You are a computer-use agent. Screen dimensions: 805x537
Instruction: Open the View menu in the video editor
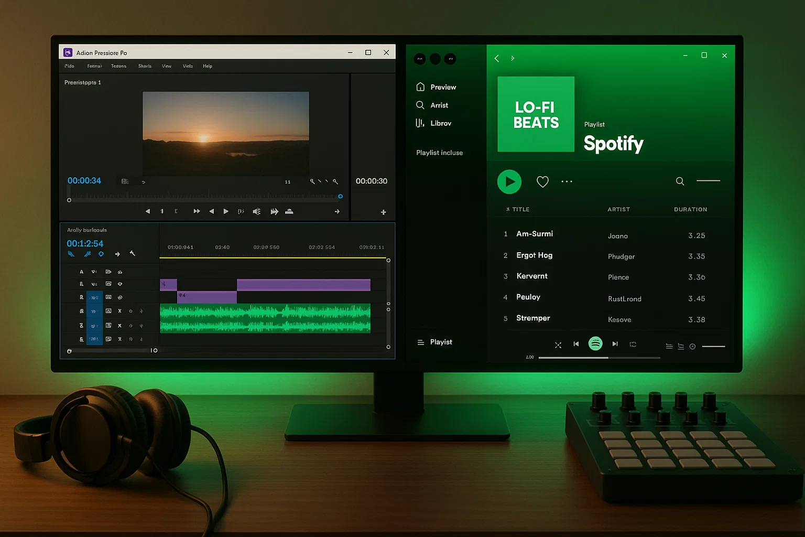[x=167, y=66]
